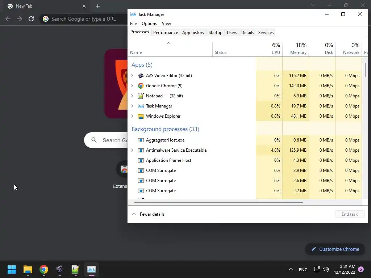
Task: Click the Task Manager process row icon
Action: 141,106
